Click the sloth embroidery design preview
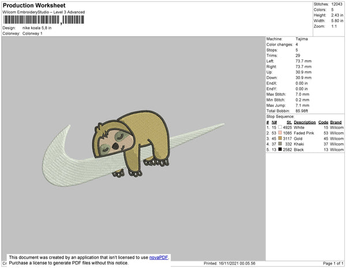This screenshot has height=268, width=346. 133,149
